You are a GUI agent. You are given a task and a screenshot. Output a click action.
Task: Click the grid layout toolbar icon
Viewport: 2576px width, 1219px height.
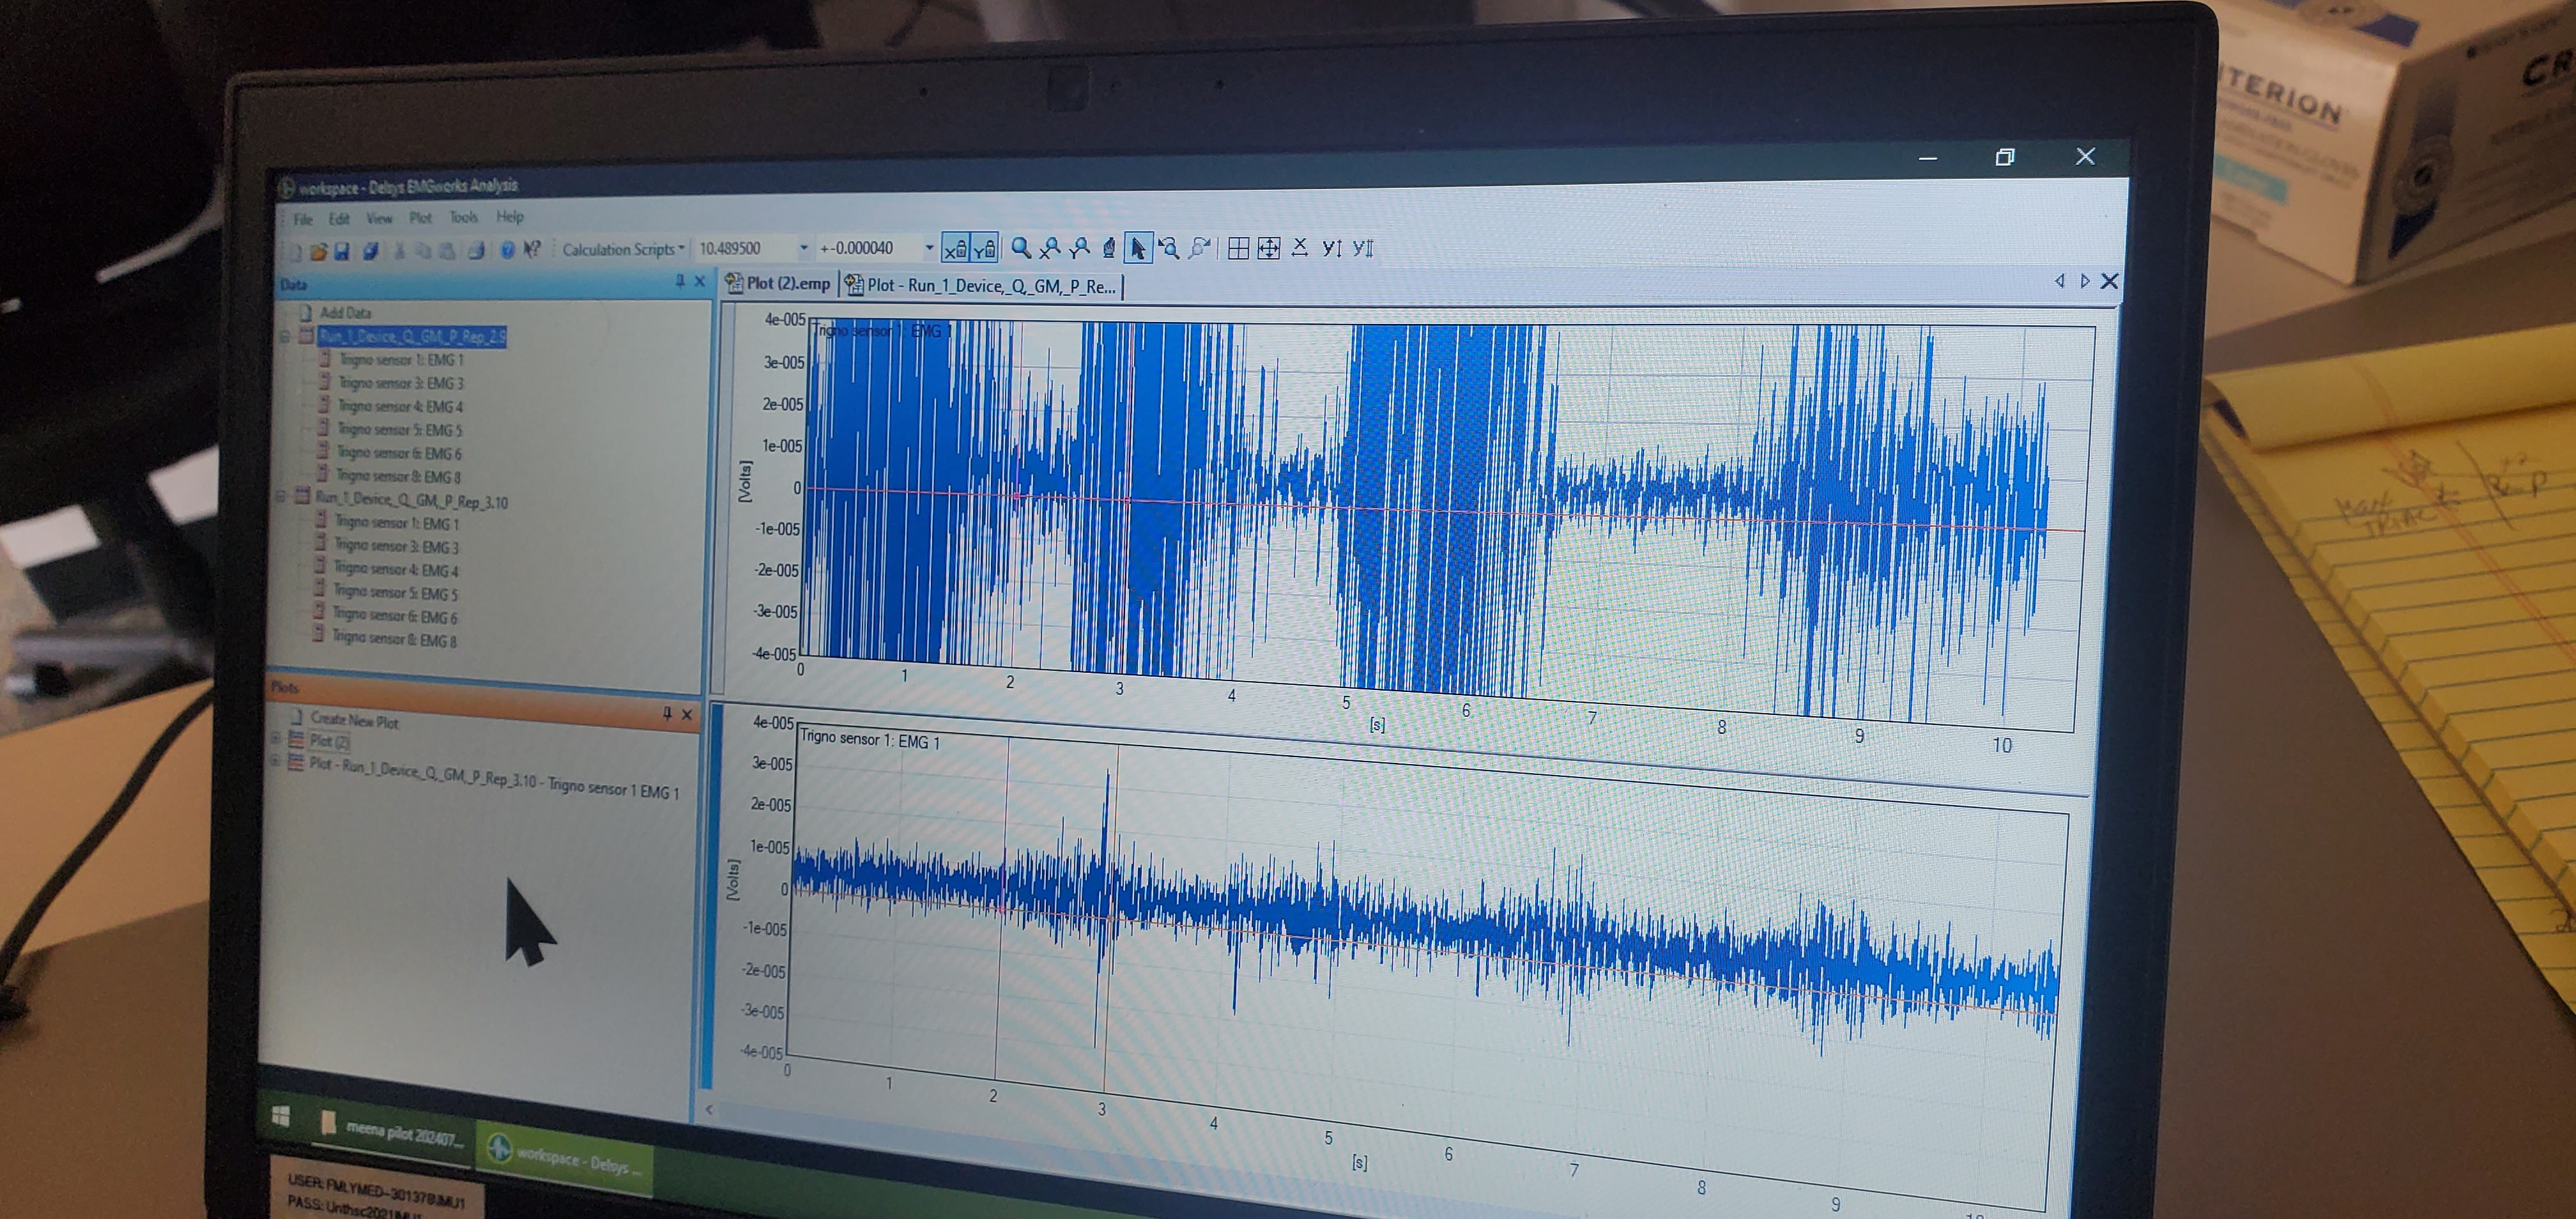tap(1238, 248)
